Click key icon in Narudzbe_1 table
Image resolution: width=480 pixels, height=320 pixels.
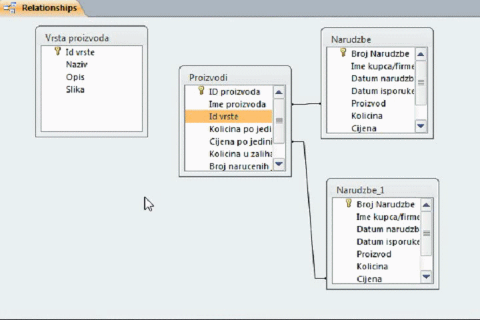tap(348, 204)
